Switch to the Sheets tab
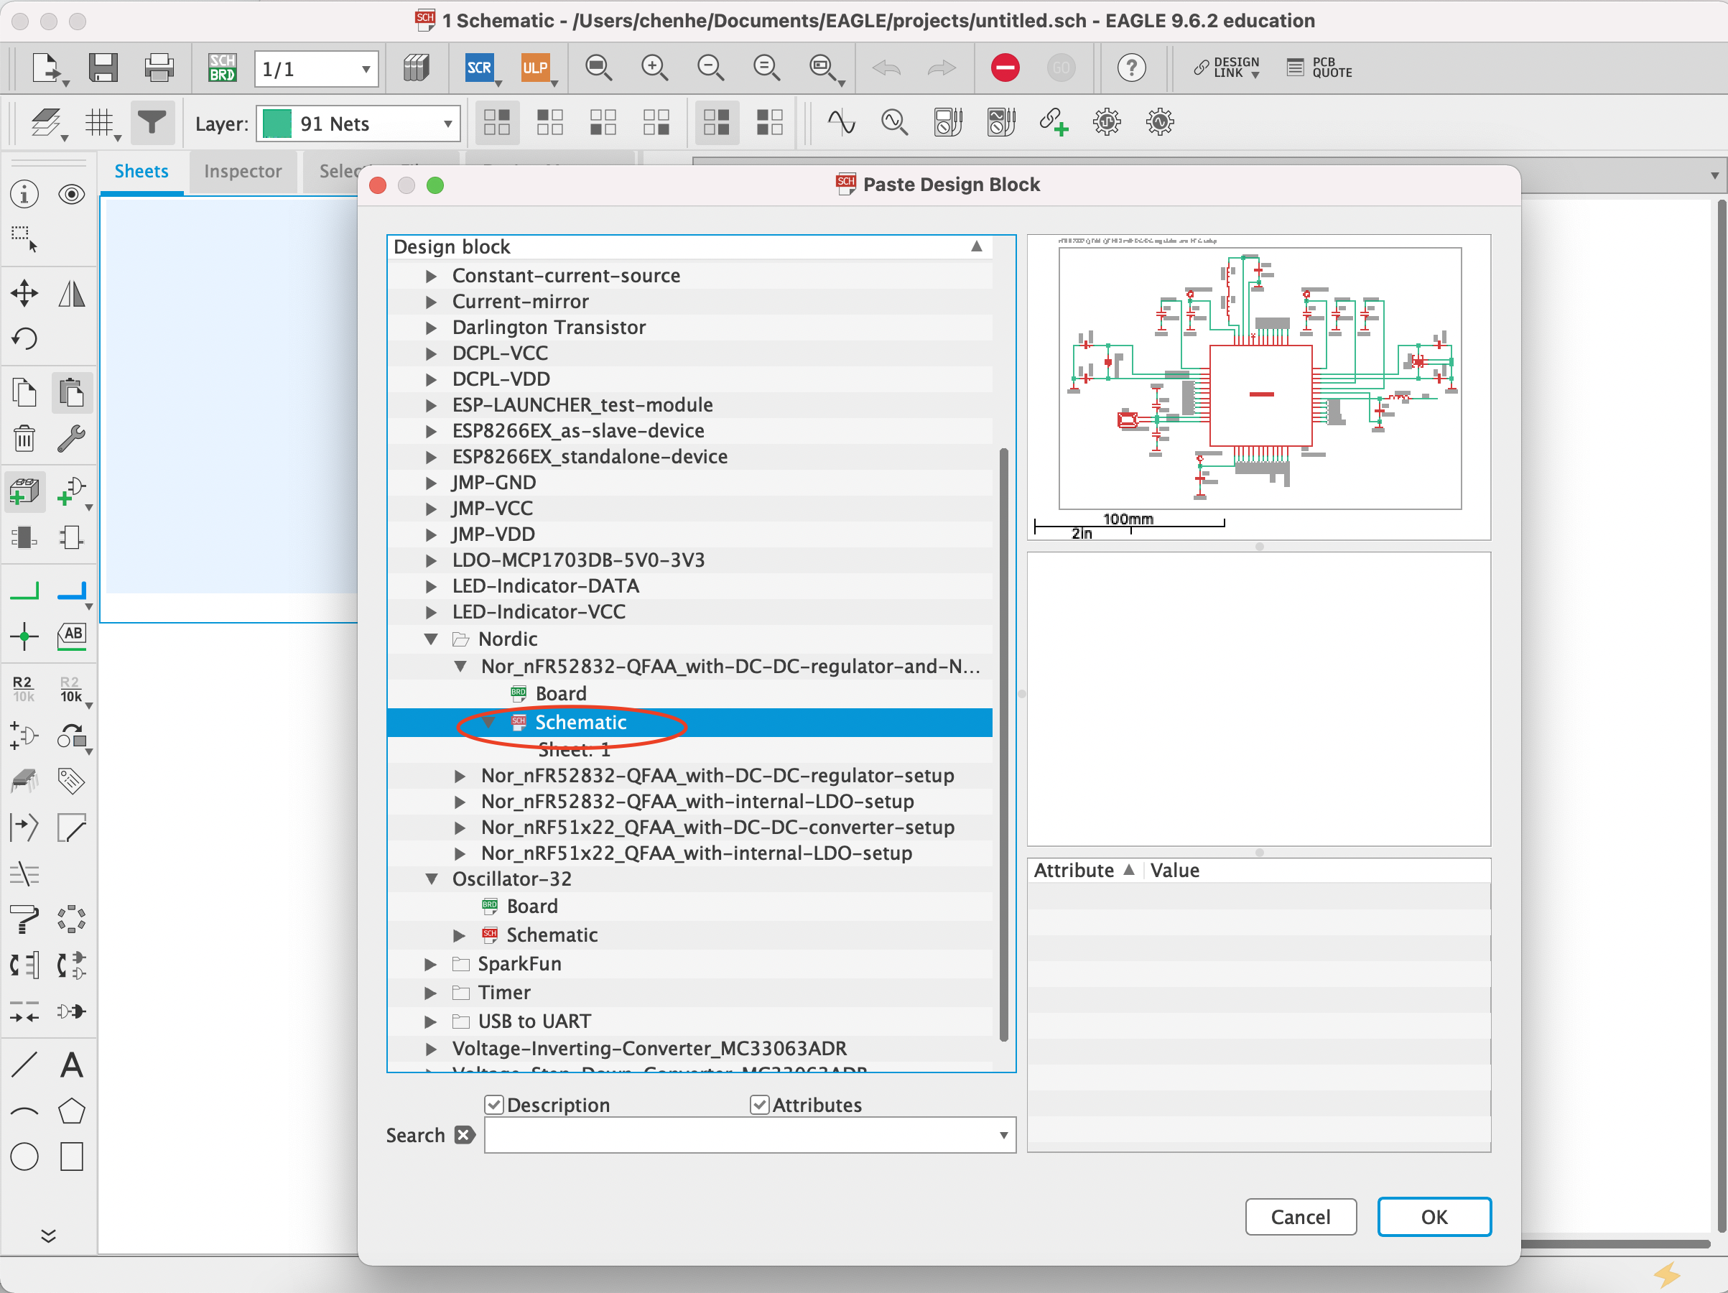Viewport: 1728px width, 1293px height. [141, 171]
